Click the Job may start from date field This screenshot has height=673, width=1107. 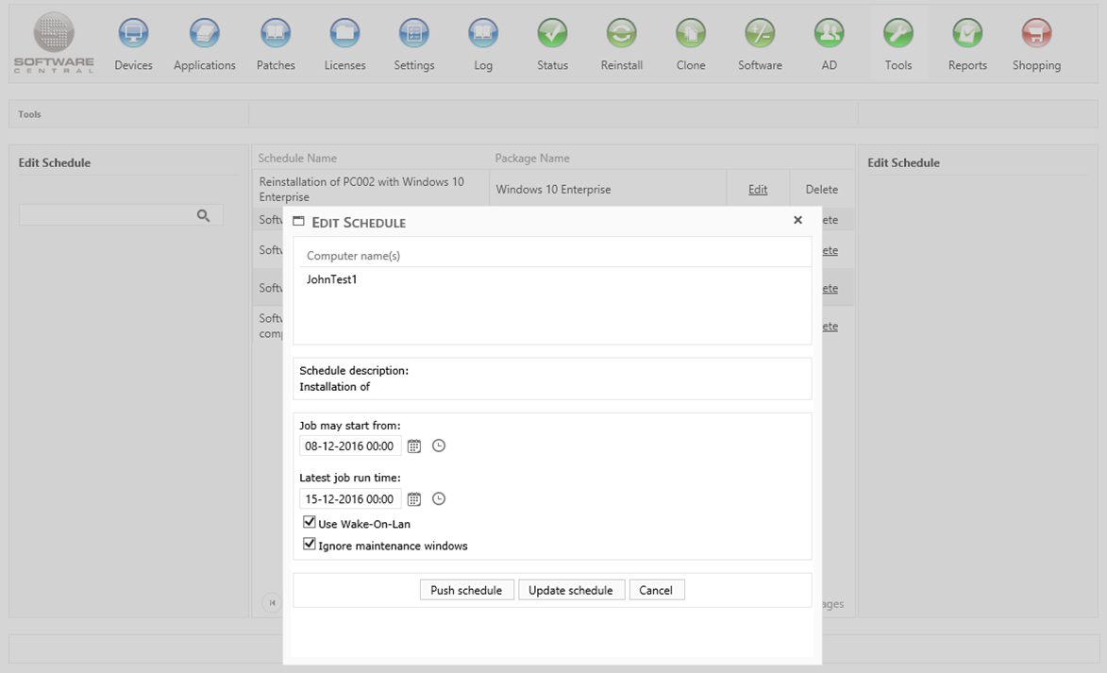(349, 446)
